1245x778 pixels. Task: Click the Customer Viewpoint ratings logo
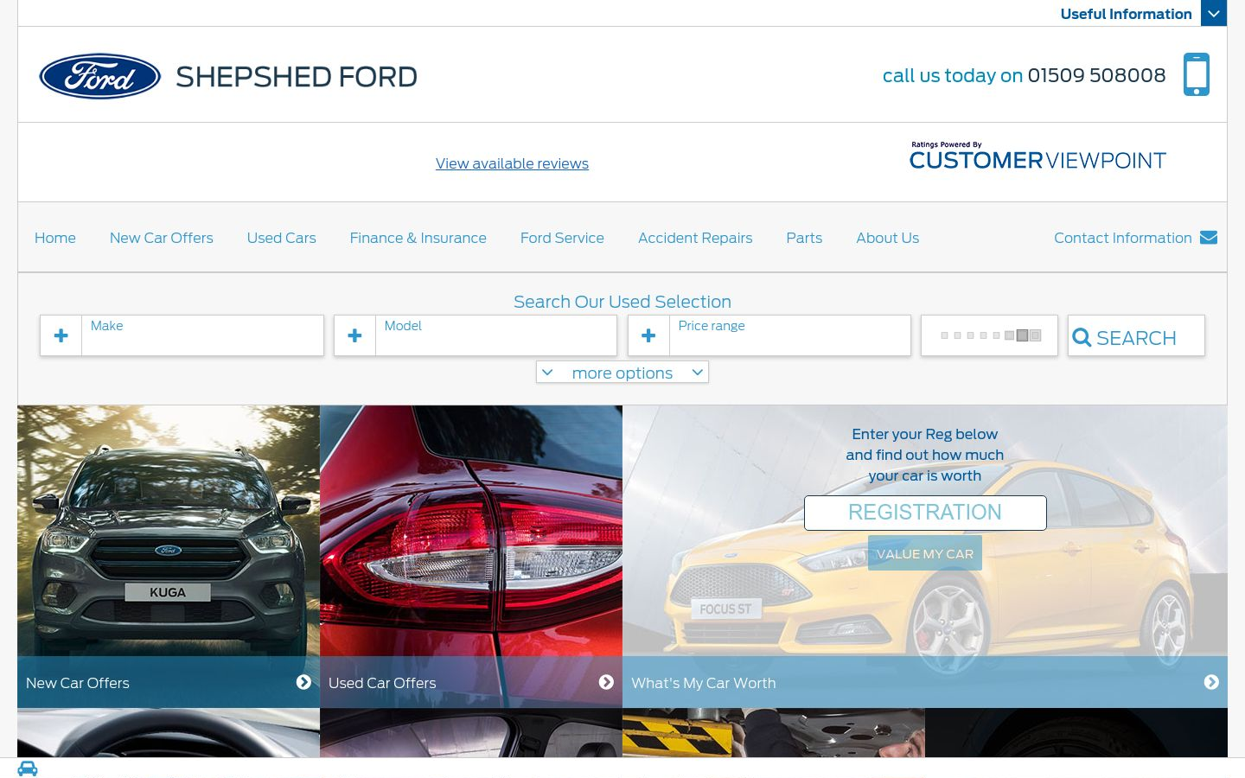1037,156
